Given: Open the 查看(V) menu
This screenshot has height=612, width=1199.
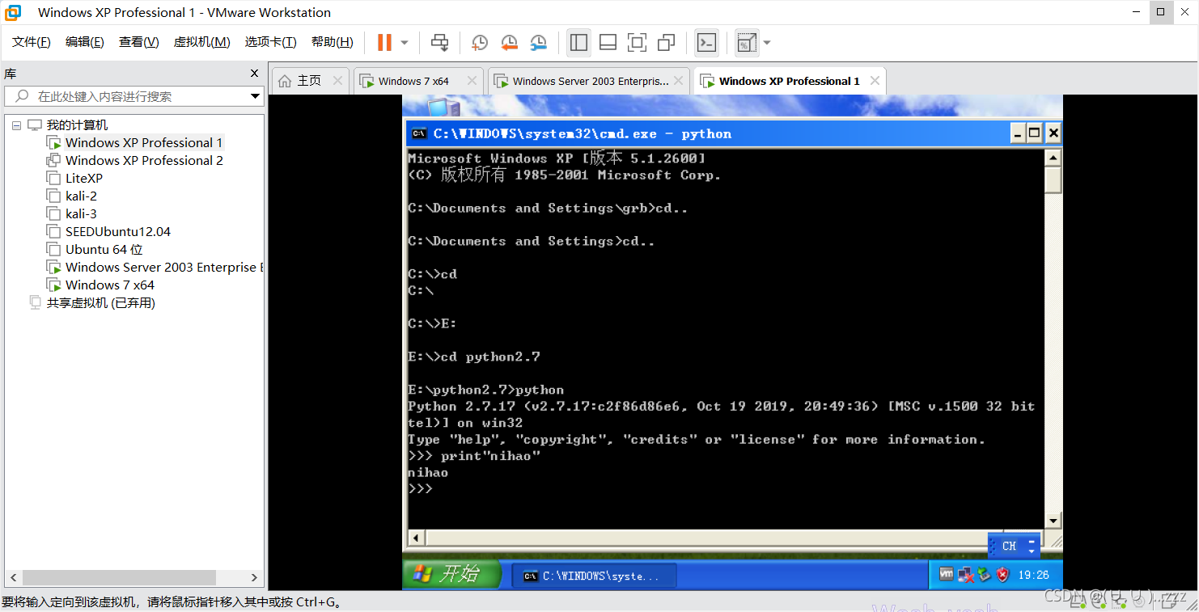Looking at the screenshot, I should pyautogui.click(x=139, y=42).
